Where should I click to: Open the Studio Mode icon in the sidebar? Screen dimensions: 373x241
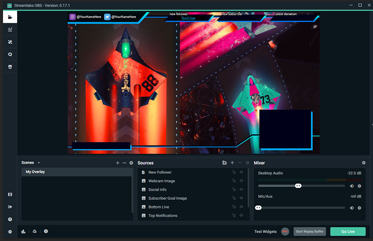pos(10,194)
